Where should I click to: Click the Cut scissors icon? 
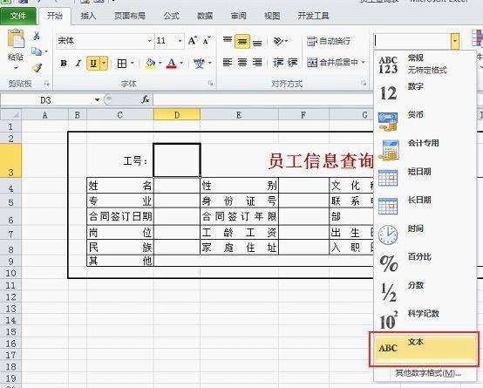tap(37, 36)
